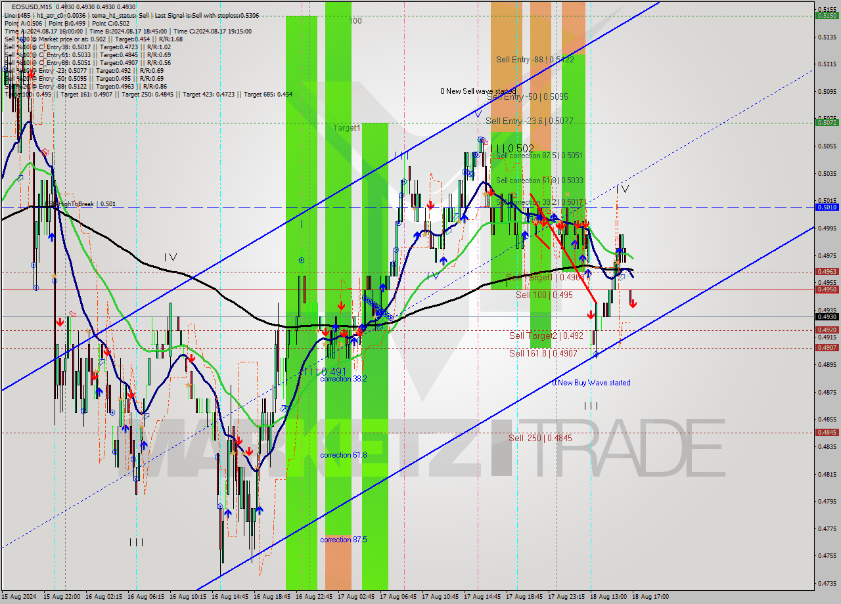Click the '18 Aug 13:00' time label

tap(608, 597)
